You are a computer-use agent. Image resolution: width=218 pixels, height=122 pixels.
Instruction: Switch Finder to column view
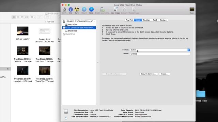pyautogui.click(x=22, y=17)
